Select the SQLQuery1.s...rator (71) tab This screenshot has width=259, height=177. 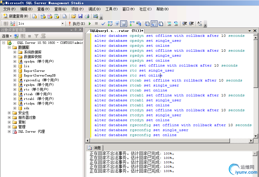116,31
